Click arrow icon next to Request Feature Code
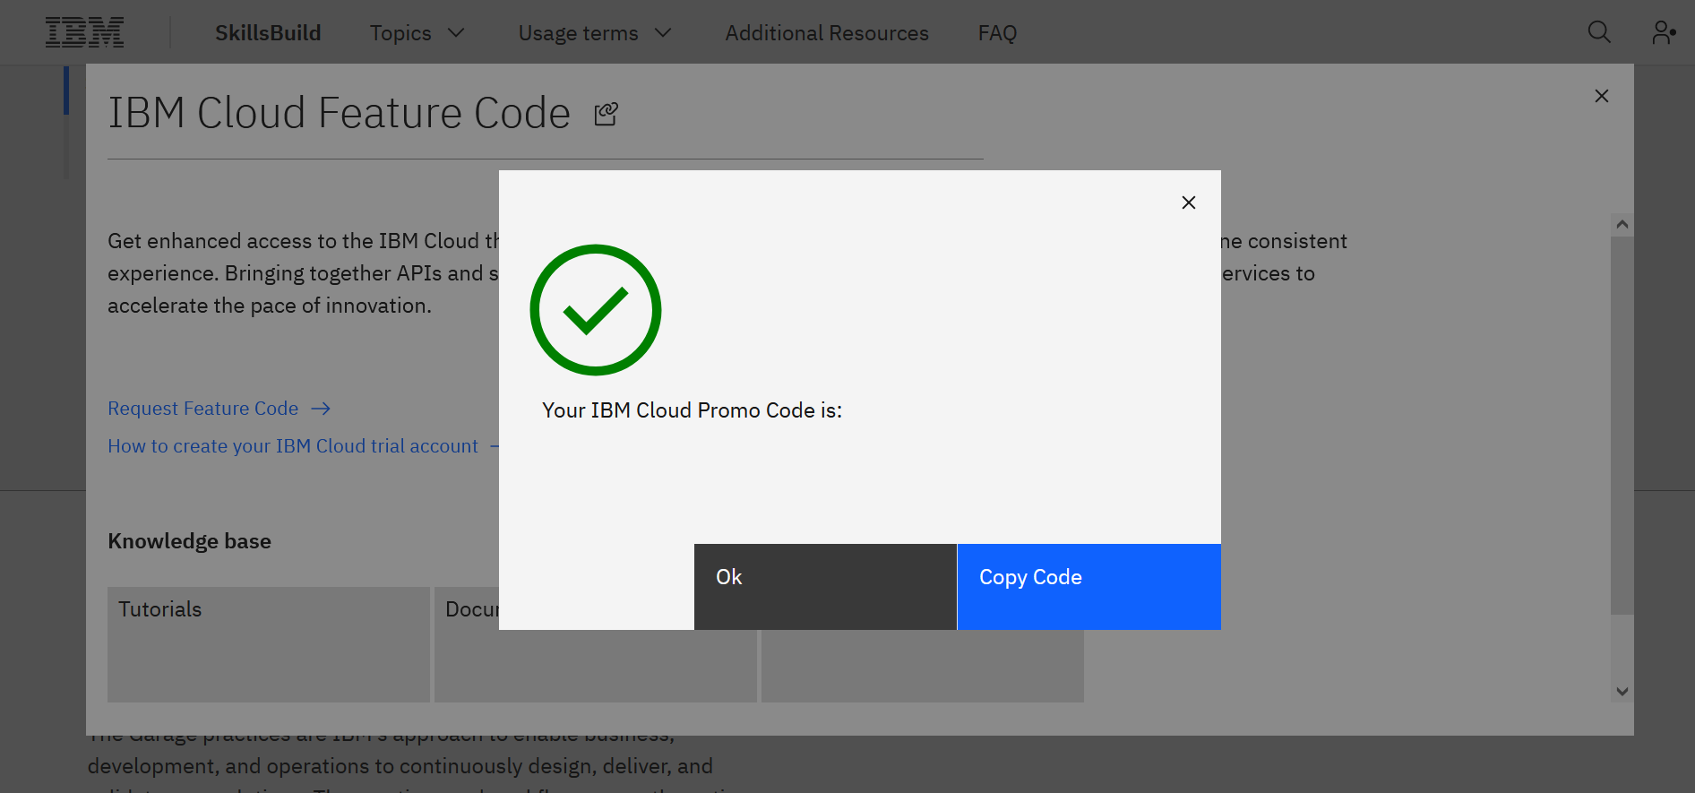Screen dimensions: 1695x793 [x=321, y=409]
